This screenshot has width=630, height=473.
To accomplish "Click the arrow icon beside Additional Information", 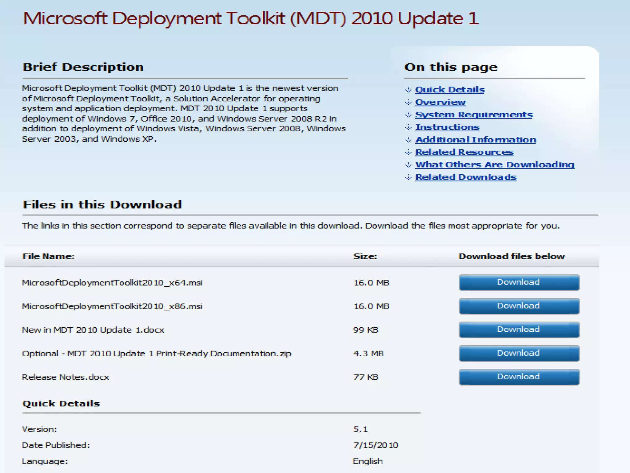I will (x=408, y=140).
